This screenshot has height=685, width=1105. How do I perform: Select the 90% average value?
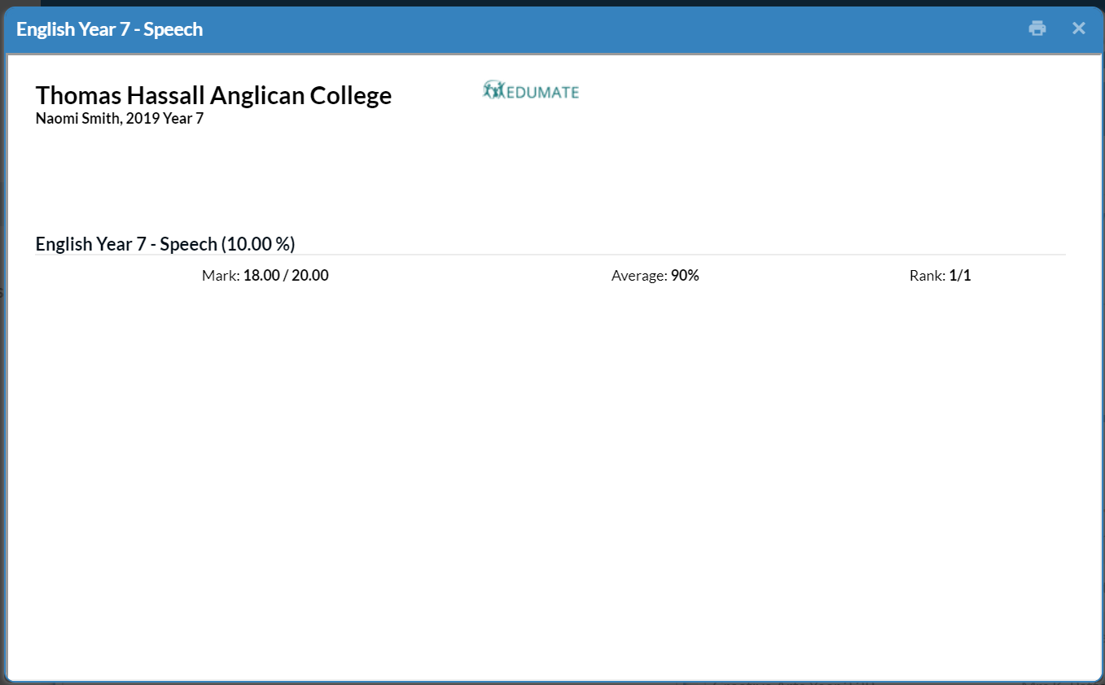point(685,276)
